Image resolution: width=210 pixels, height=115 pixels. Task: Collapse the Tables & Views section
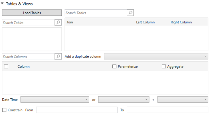coord(2,4)
